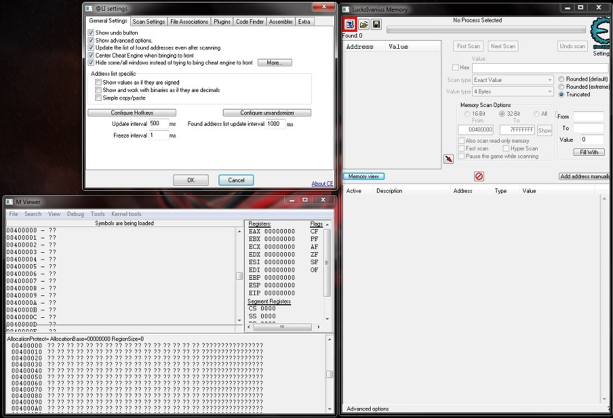Screen dimensions: 613x418
Task: Click disassembler vertical scrollbar thumb
Action: [x=240, y=276]
